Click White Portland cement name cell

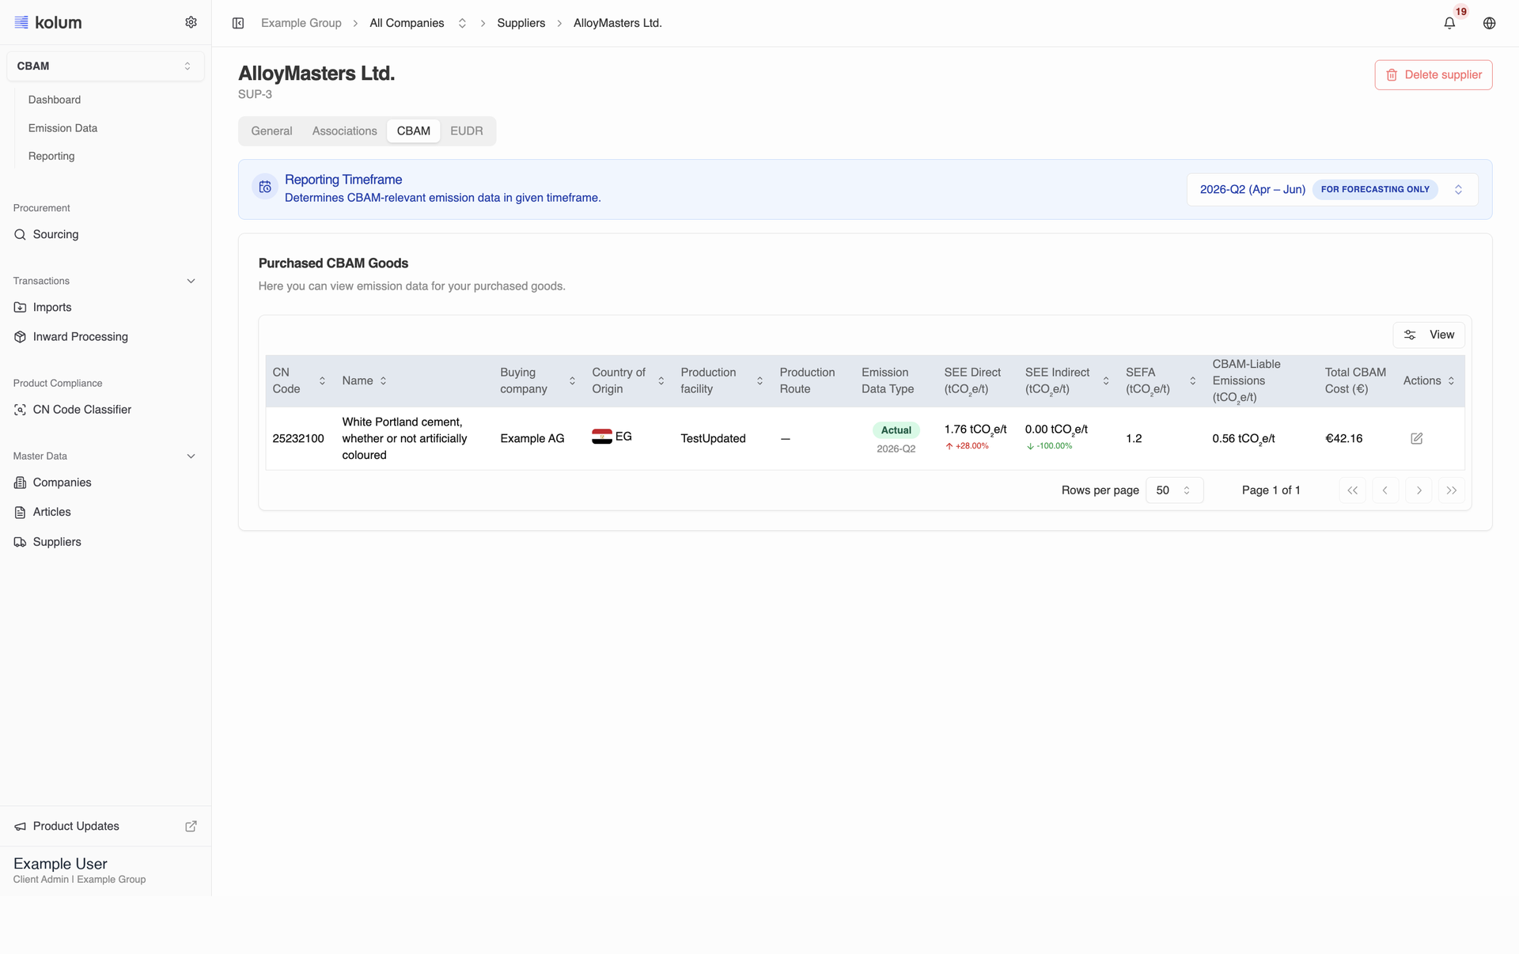click(404, 438)
